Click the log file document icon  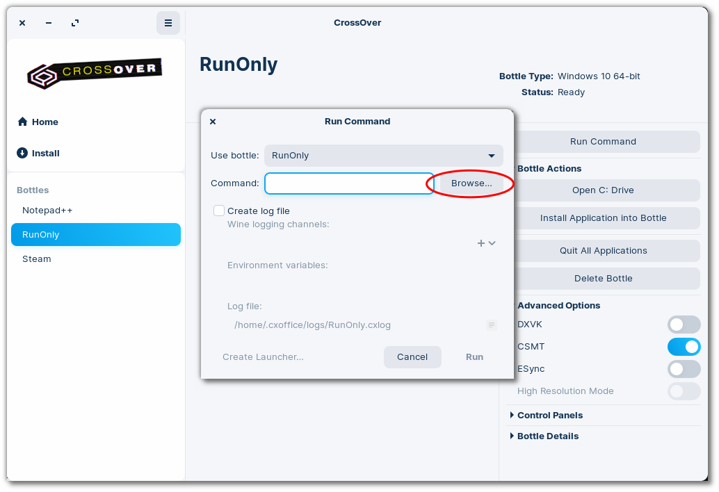coord(491,325)
